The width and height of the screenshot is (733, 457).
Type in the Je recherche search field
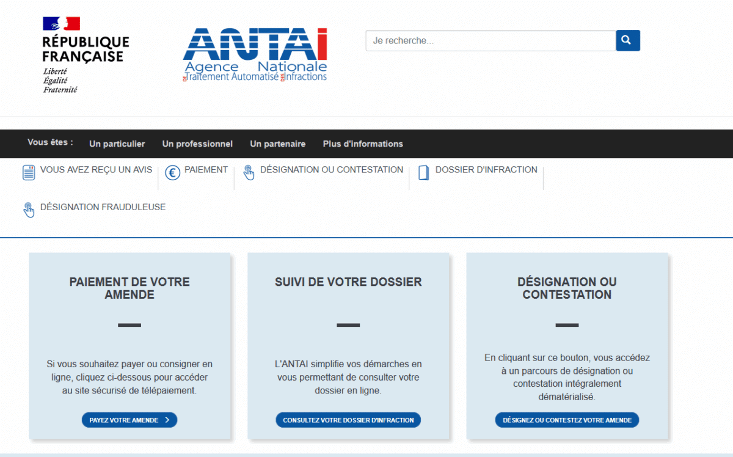[490, 41]
